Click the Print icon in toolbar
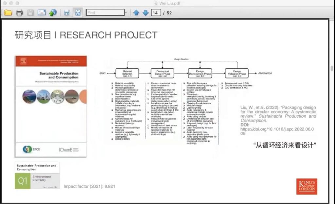Image resolution: width=335 pixels, height=204 pixels. (19, 13)
